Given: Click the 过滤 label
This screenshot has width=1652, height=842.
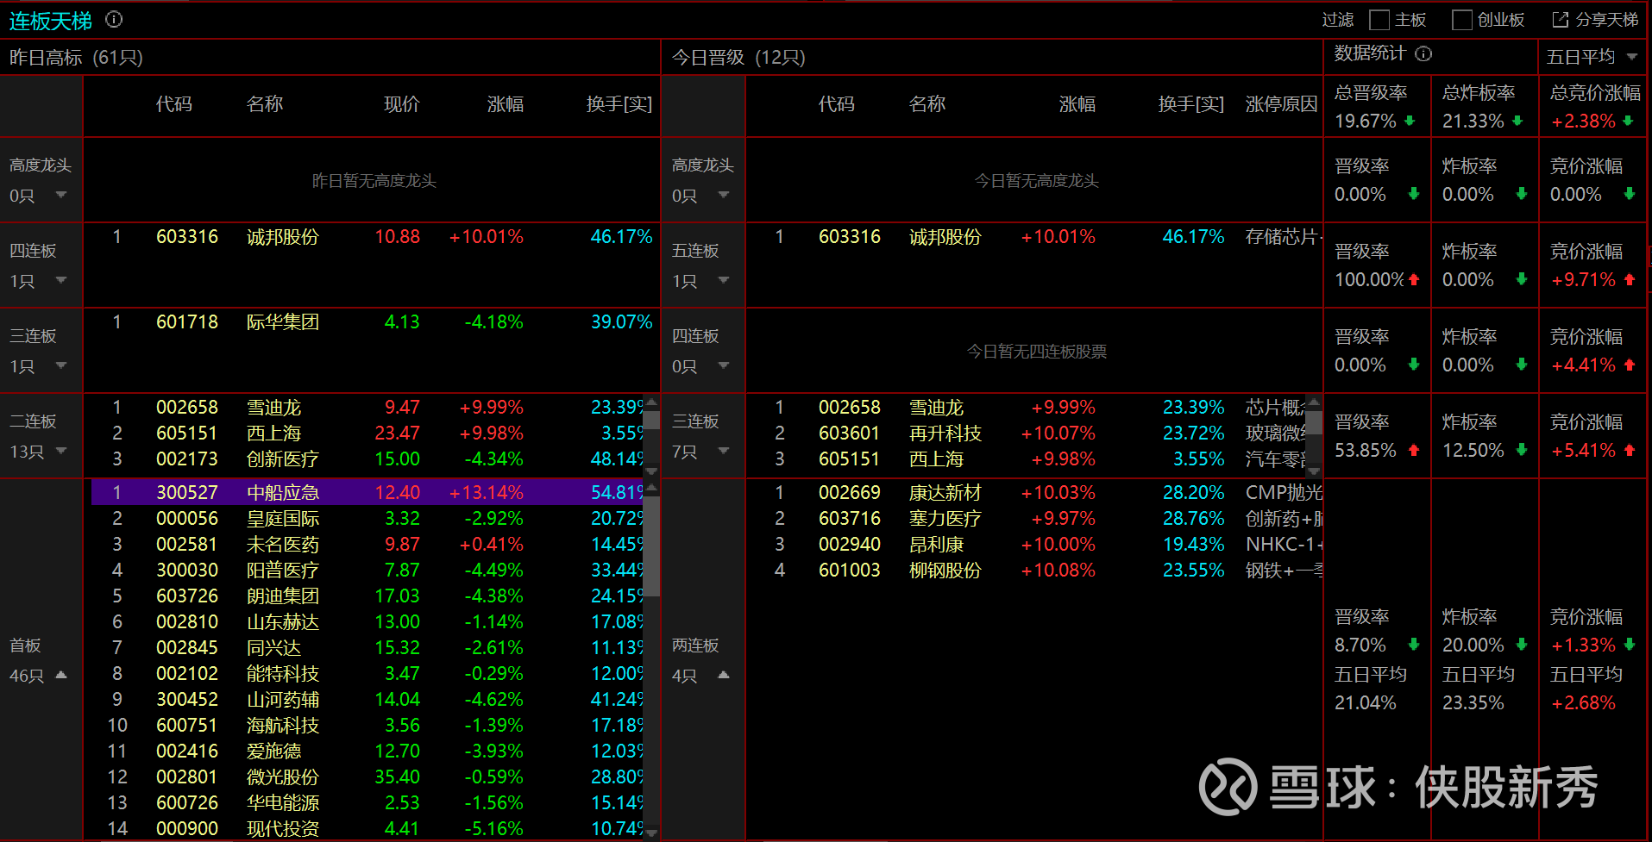Looking at the screenshot, I should pyautogui.click(x=1338, y=20).
